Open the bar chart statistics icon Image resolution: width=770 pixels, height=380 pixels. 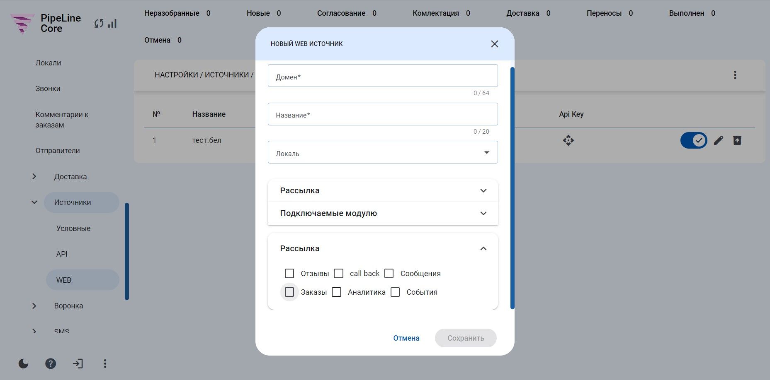[112, 24]
